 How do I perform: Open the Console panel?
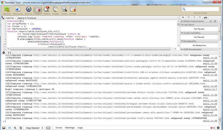pyautogui.click(x=73, y=10)
